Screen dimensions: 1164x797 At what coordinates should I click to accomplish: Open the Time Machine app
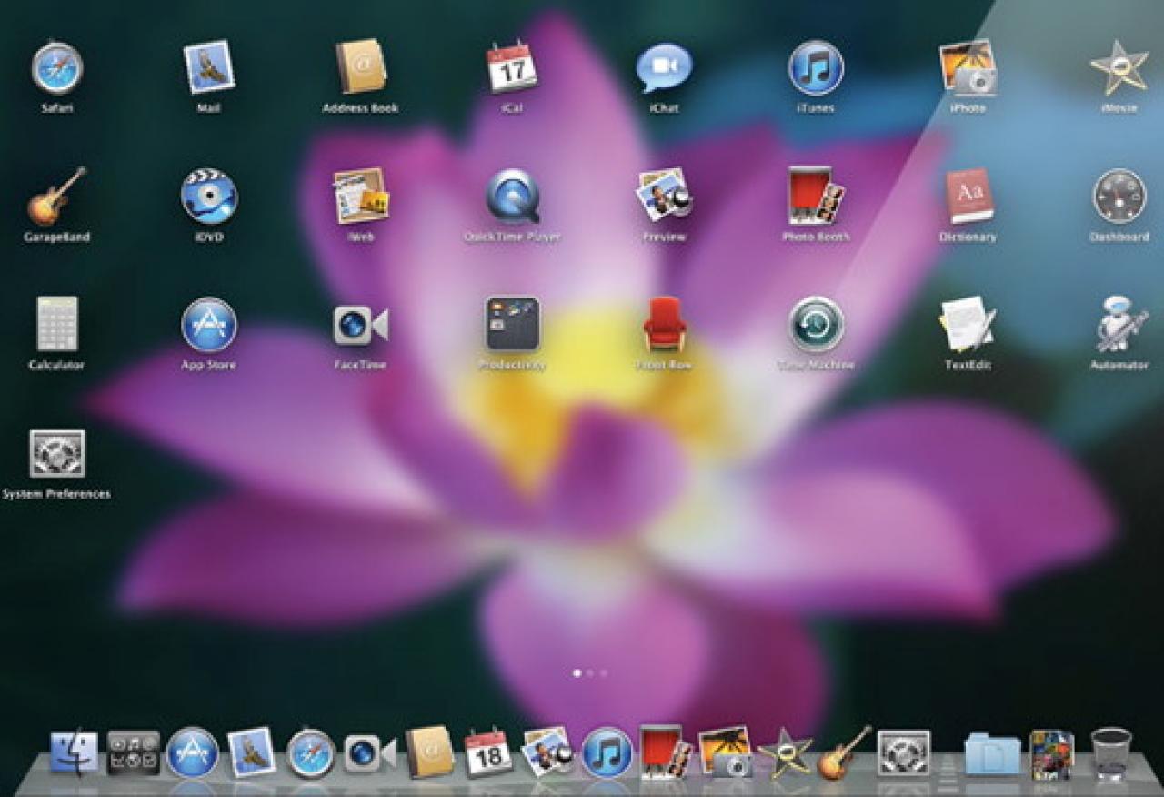(816, 325)
